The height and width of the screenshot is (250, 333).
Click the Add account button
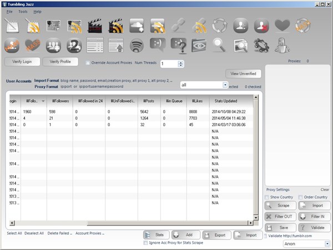186,235
